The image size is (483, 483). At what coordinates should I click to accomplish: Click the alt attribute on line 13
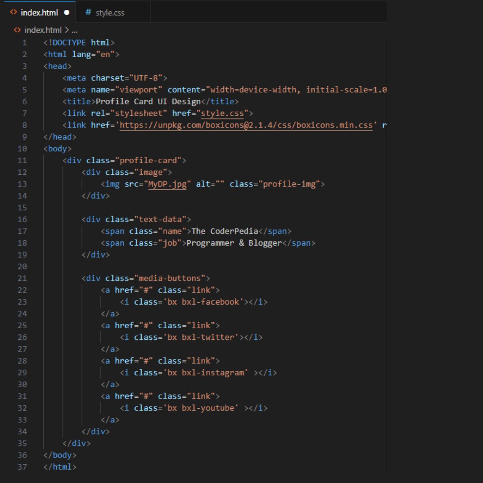(x=210, y=184)
